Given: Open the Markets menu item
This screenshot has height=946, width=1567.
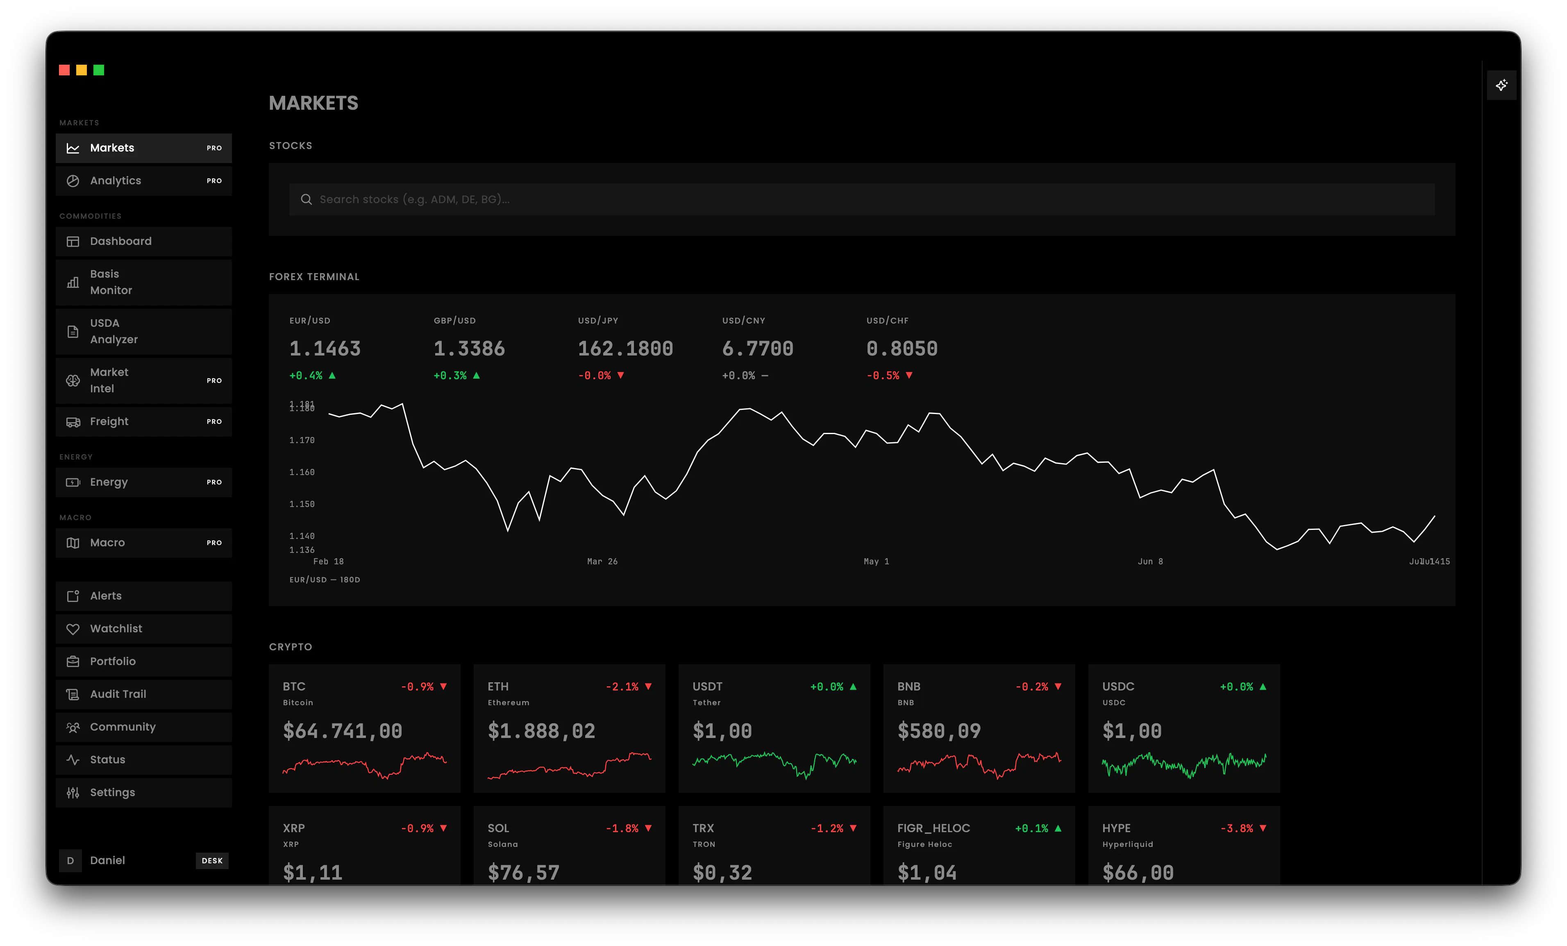Looking at the screenshot, I should click(144, 148).
